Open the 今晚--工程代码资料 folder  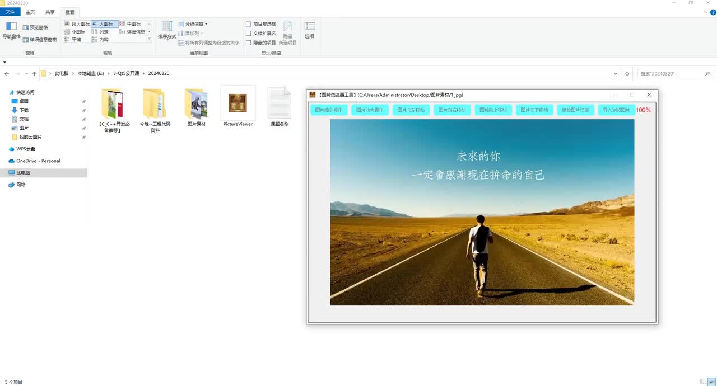tap(155, 110)
